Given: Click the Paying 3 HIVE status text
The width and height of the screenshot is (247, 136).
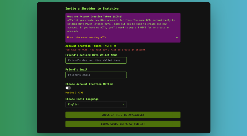Looking at the screenshot, I should (74, 93).
